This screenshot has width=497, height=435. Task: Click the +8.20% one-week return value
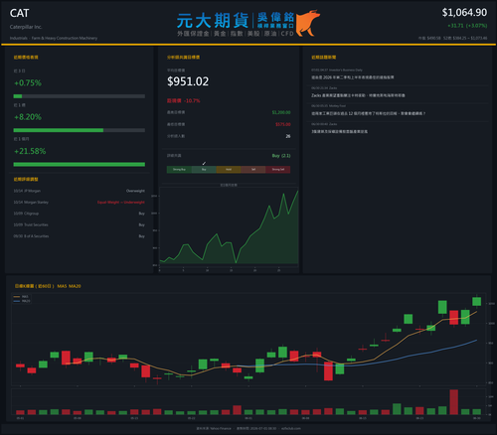click(28, 117)
